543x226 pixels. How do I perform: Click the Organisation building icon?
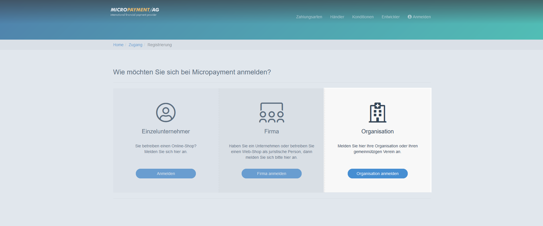[x=377, y=113]
